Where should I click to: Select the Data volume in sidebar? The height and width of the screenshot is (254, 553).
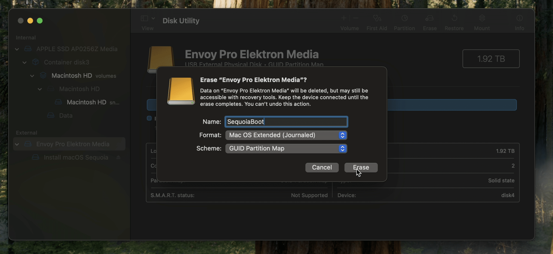[x=66, y=116]
